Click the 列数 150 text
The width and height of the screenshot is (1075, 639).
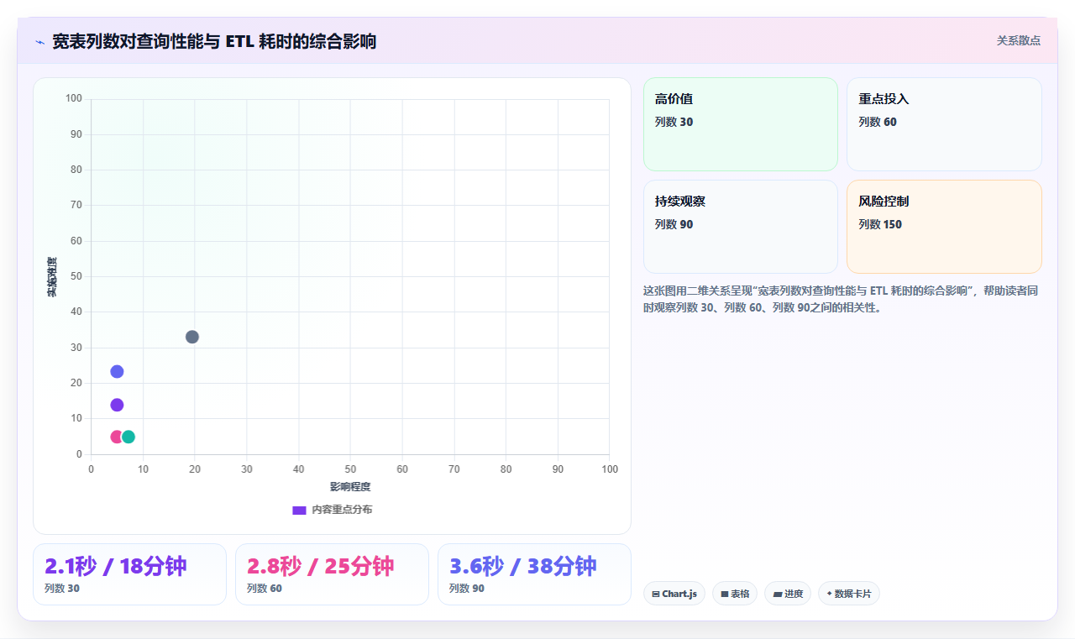coord(880,224)
